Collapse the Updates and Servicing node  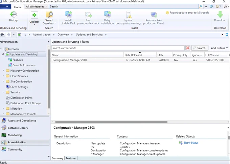3,54
